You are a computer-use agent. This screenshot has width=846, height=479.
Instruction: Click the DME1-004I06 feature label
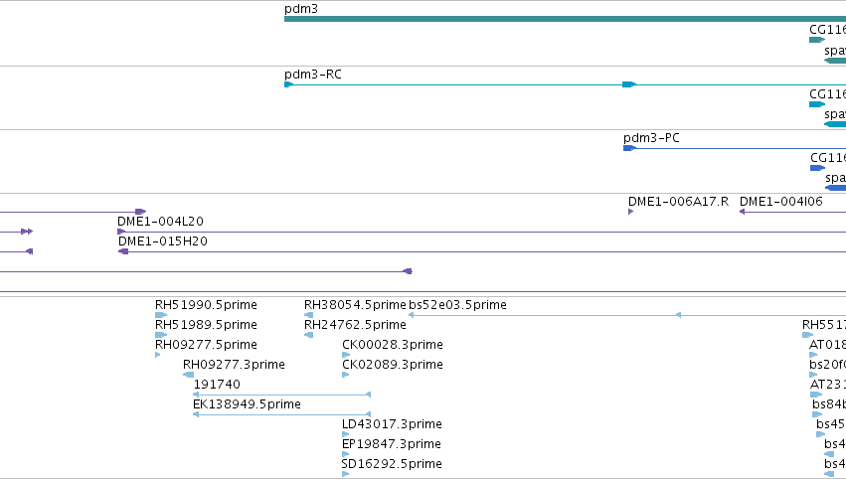(x=780, y=202)
